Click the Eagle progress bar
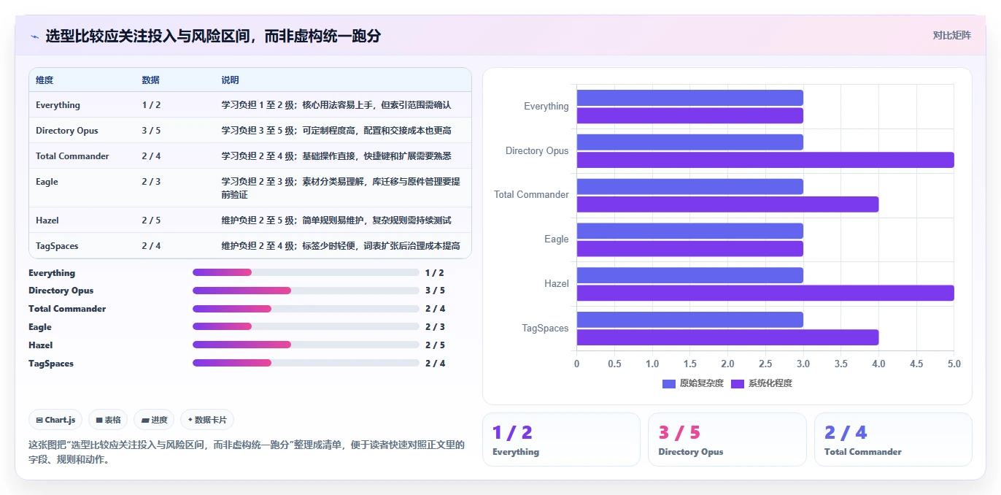The height and width of the screenshot is (495, 1001). click(306, 326)
